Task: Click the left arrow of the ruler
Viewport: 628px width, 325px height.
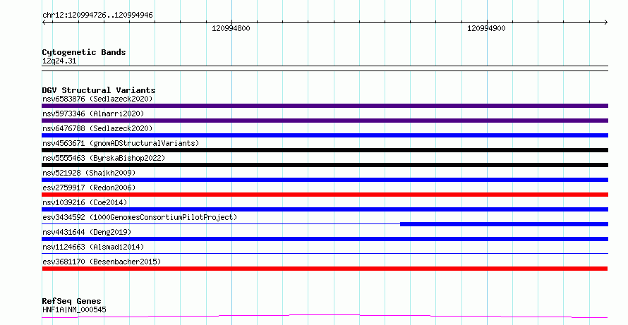Action: (x=44, y=22)
